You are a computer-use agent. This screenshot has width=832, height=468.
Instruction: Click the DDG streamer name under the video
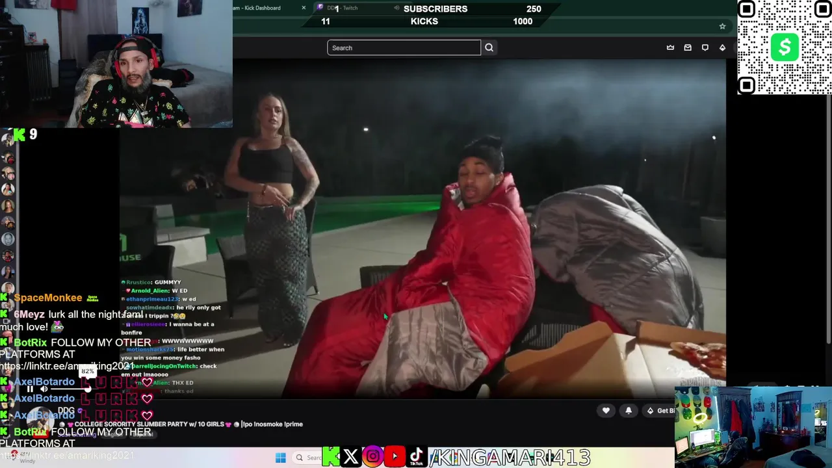66,411
